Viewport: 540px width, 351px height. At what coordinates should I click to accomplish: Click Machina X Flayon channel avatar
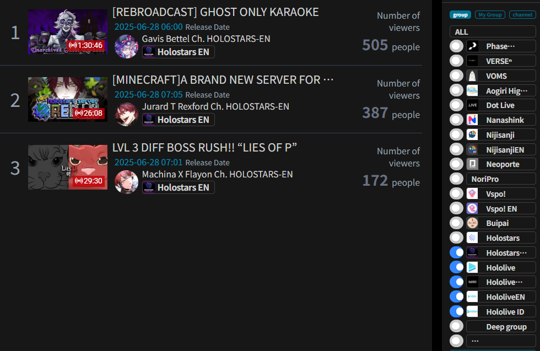[x=126, y=182]
